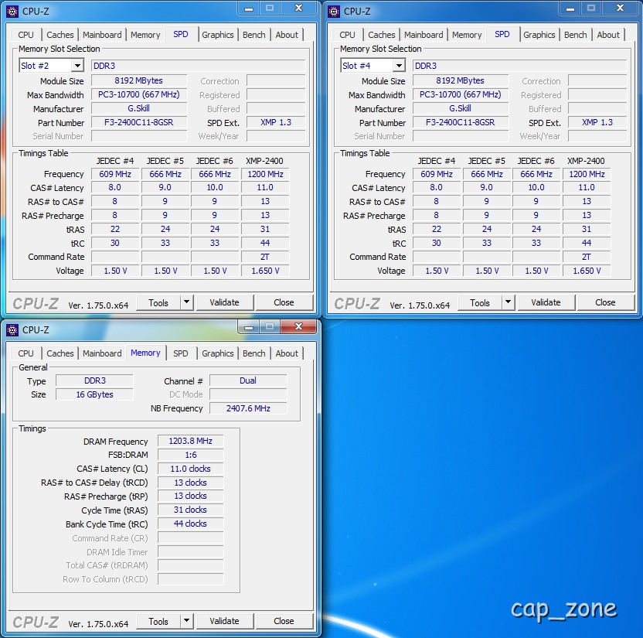This screenshot has width=643, height=638.
Task: Open Graphics tab in Slot #2 window
Action: 218,35
